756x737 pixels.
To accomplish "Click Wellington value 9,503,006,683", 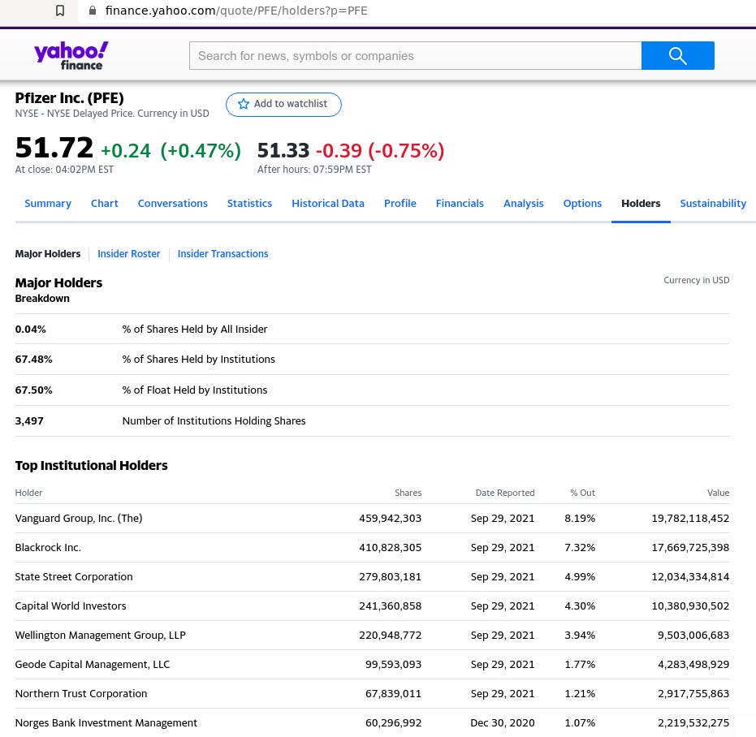I will pos(693,636).
